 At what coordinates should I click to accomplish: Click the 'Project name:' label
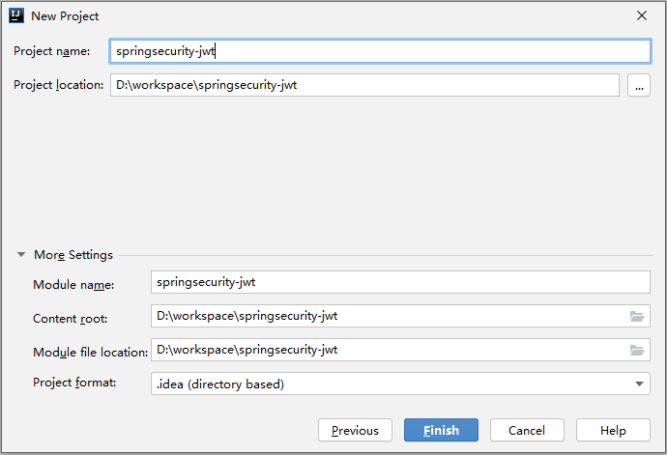pyautogui.click(x=52, y=51)
